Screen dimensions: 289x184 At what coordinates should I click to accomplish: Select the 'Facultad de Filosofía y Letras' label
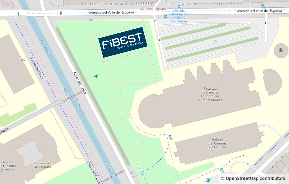[x=7, y=166]
